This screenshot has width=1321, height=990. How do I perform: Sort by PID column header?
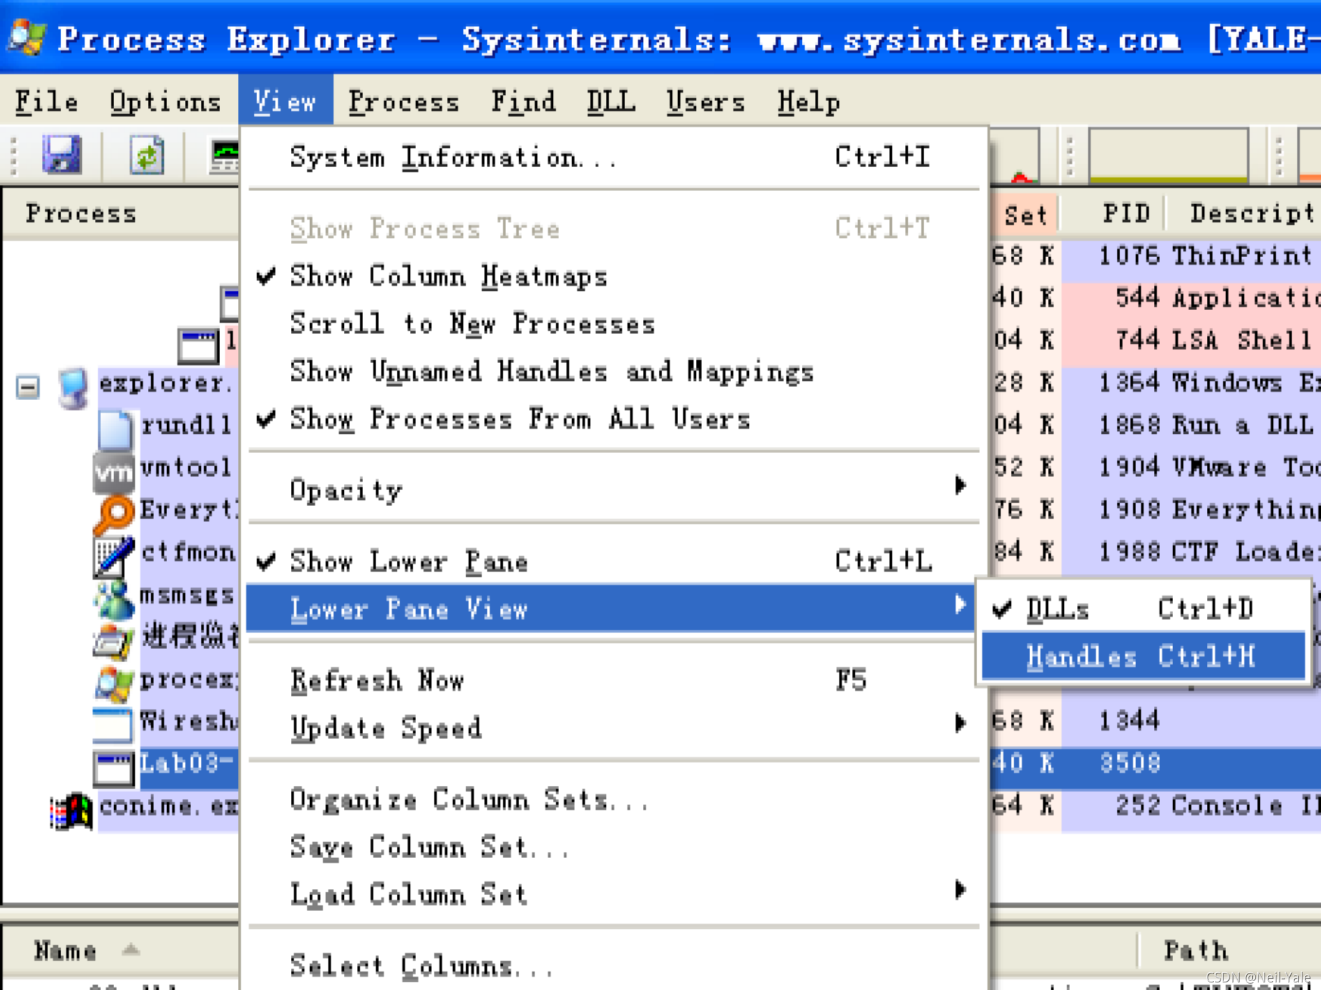coord(1113,214)
